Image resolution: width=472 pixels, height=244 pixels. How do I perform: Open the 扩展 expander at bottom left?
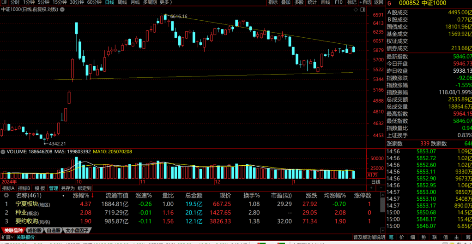[x=7, y=237]
